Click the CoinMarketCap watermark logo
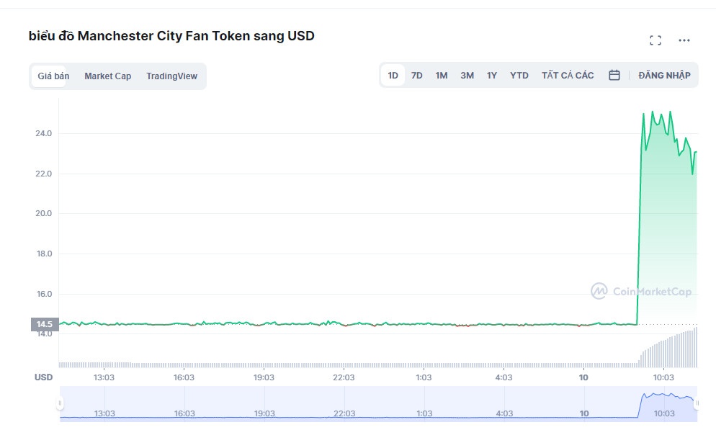Image resolution: width=716 pixels, height=430 pixels. [x=640, y=291]
